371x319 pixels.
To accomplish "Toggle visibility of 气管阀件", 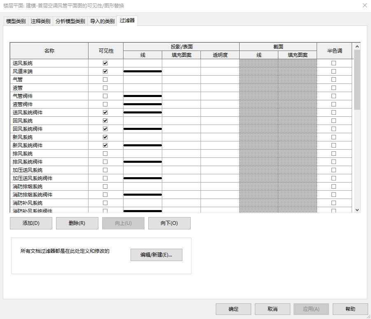I will [x=105, y=96].
